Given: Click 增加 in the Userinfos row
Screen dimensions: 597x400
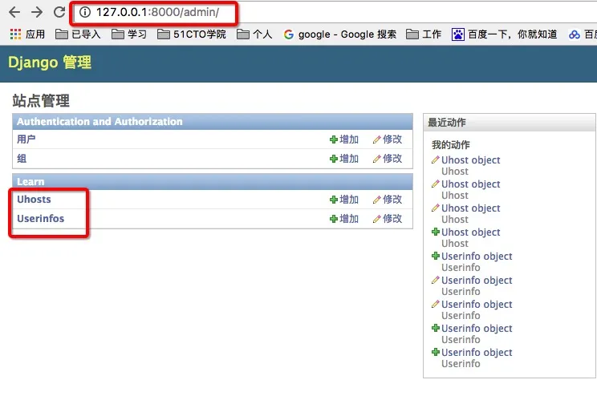Looking at the screenshot, I should click(344, 219).
